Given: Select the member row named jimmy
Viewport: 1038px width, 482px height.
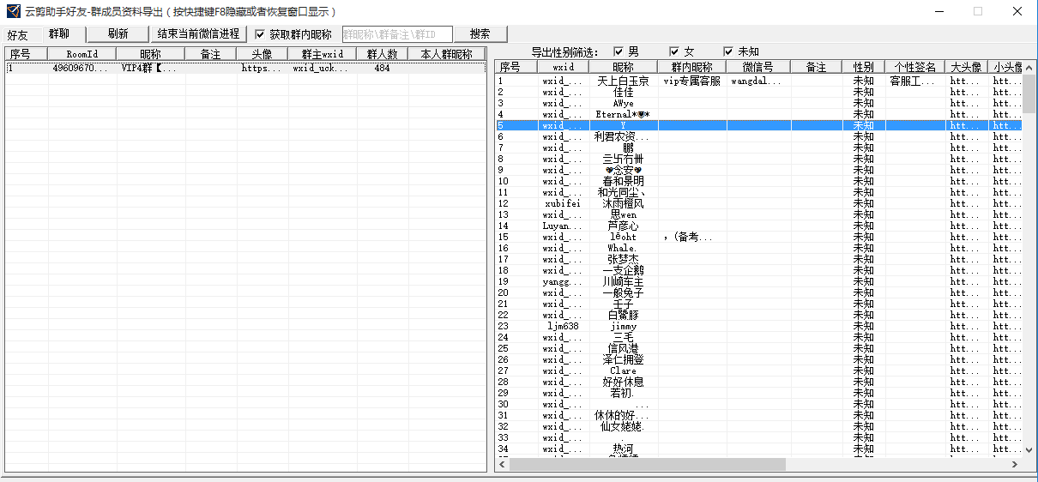Looking at the screenshot, I should (624, 327).
